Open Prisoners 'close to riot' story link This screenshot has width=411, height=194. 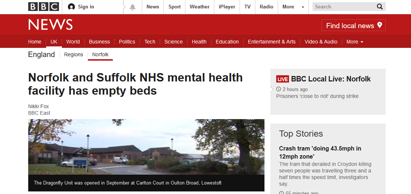click(317, 96)
